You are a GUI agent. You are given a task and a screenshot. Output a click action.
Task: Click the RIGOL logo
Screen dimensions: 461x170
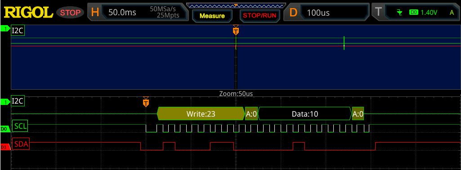28,12
